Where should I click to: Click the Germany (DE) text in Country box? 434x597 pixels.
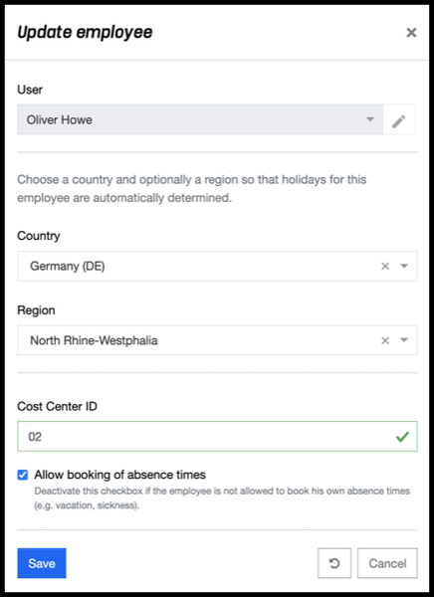tap(68, 266)
